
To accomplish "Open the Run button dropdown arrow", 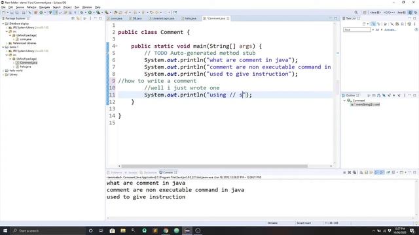I will [94, 12].
